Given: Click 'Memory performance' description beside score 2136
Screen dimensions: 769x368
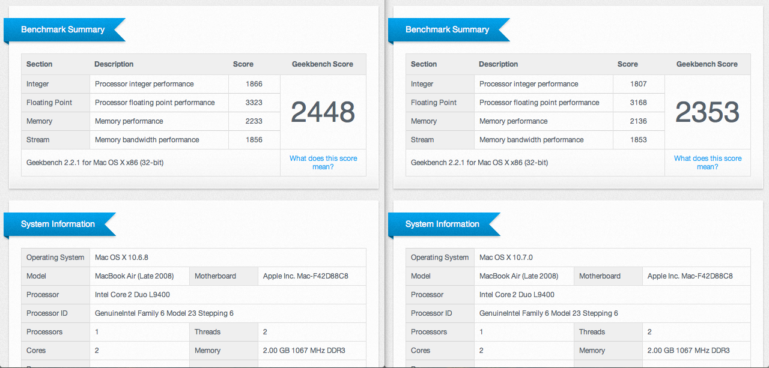Looking at the screenshot, I should [514, 121].
